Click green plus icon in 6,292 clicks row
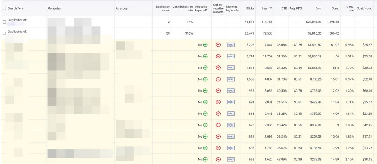377x164 pixels. click(x=205, y=45)
